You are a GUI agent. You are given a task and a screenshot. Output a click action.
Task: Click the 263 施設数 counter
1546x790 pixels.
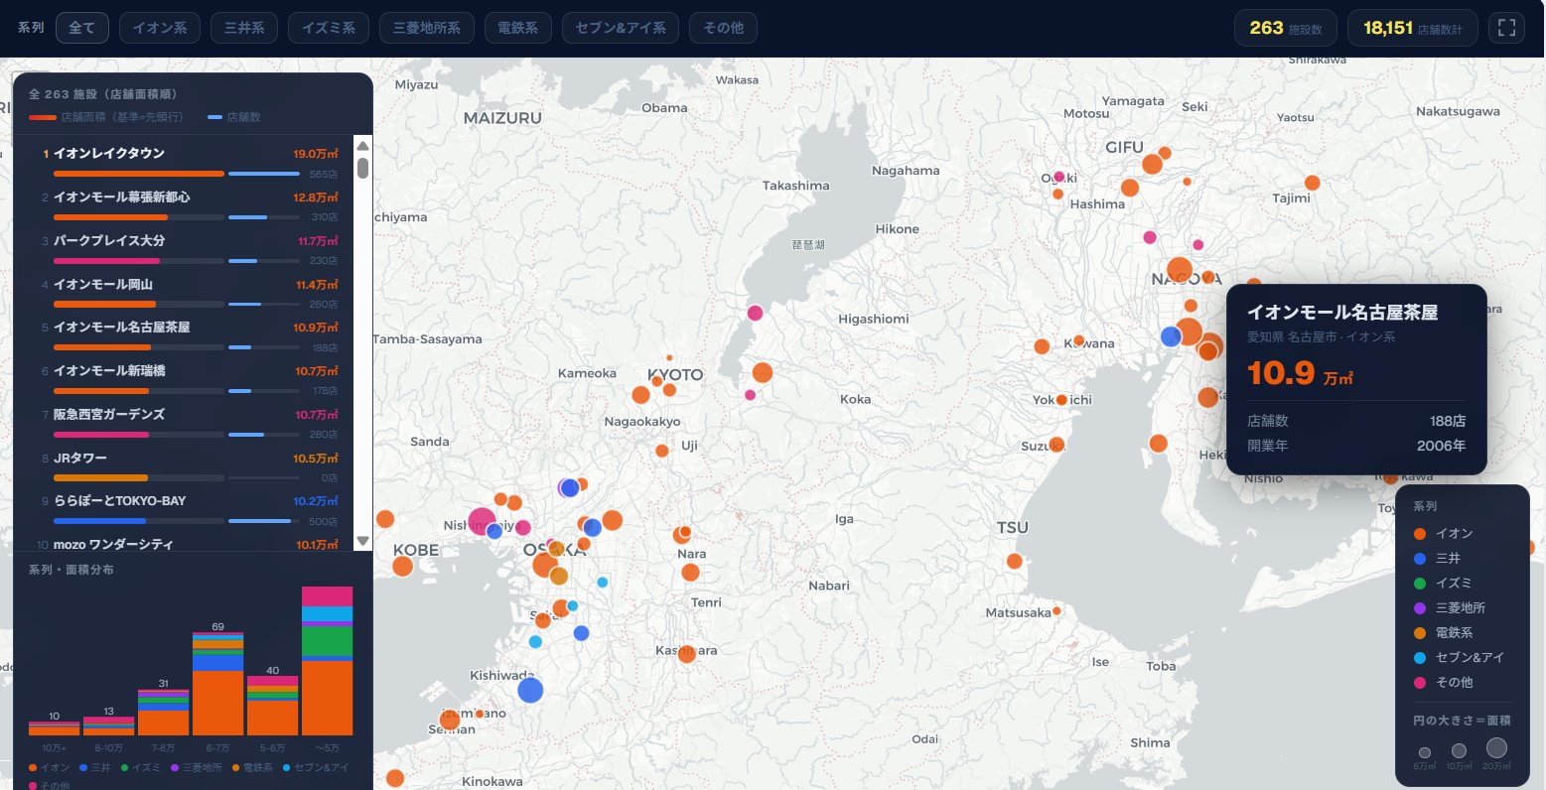pyautogui.click(x=1286, y=28)
